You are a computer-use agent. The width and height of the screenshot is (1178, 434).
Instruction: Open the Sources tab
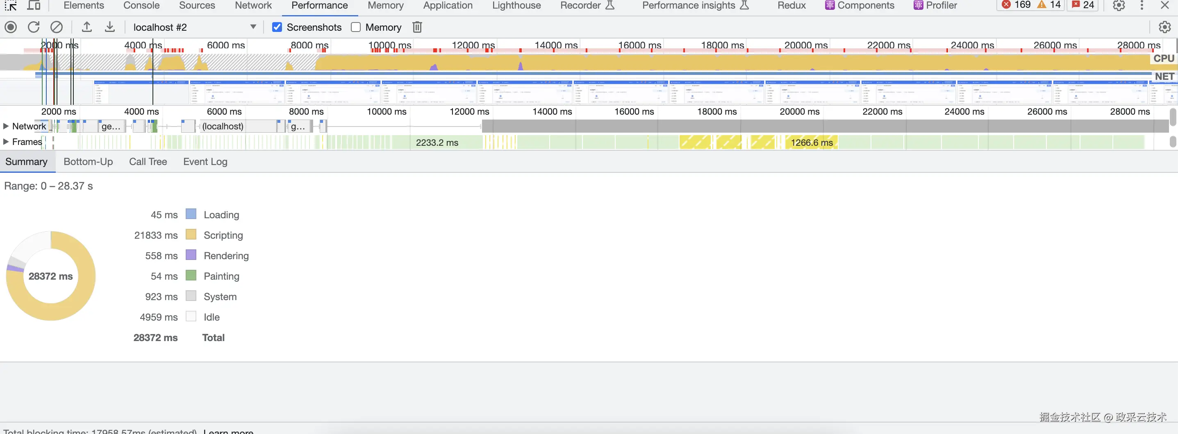[x=197, y=5]
